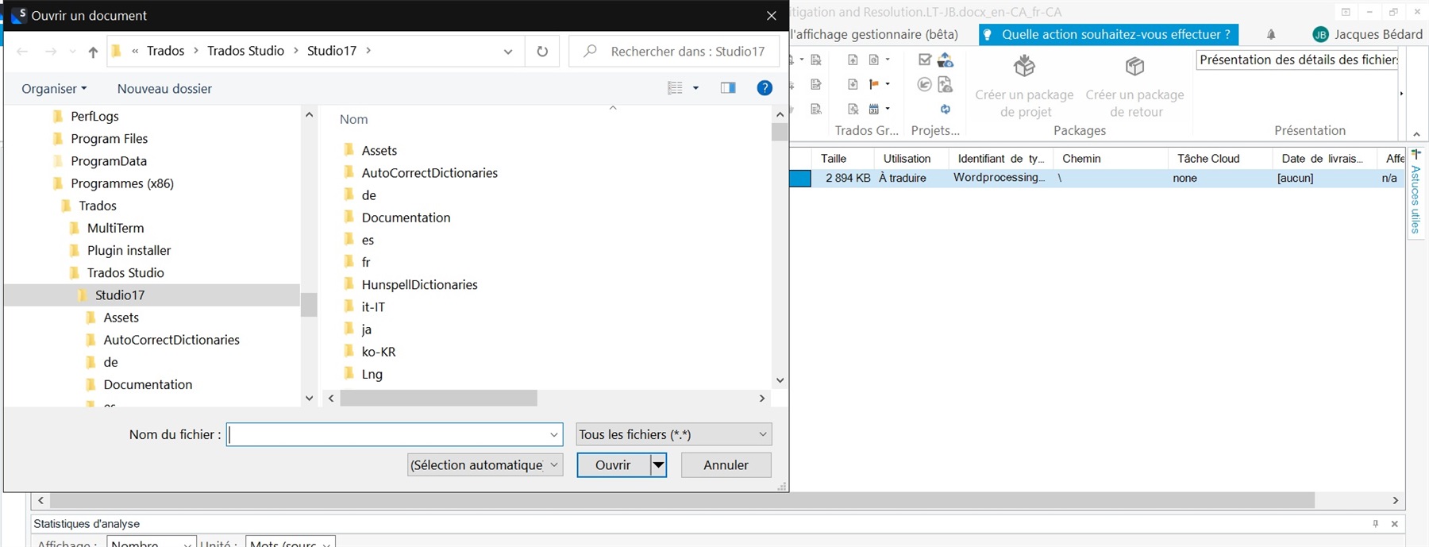Click scroll-down arrow of folder tree
1429x547 pixels.
(309, 398)
